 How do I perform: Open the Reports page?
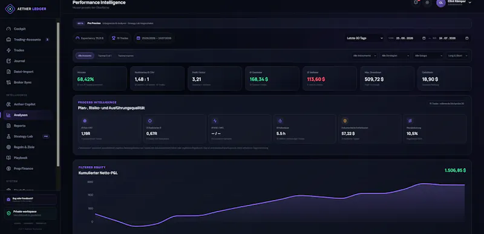(28, 126)
